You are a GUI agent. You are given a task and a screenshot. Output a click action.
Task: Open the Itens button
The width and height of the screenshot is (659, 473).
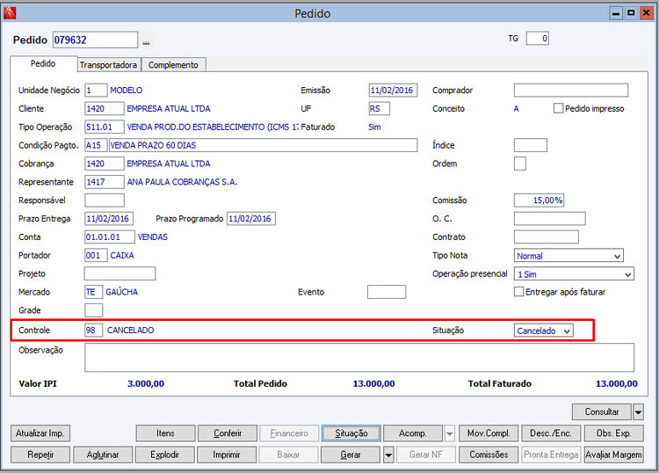click(x=165, y=433)
